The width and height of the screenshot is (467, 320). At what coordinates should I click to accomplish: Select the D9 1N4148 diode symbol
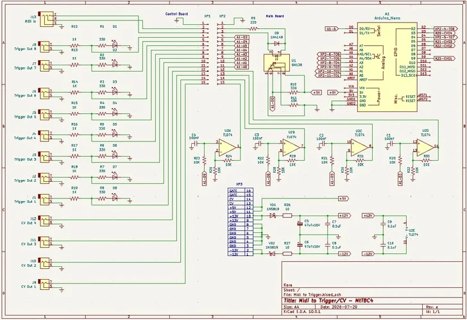[x=276, y=44]
